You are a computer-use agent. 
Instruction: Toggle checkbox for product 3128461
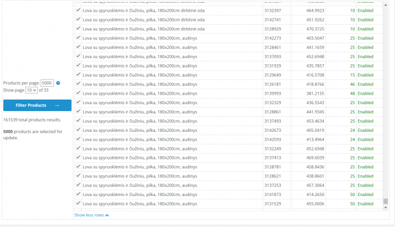click(x=78, y=47)
